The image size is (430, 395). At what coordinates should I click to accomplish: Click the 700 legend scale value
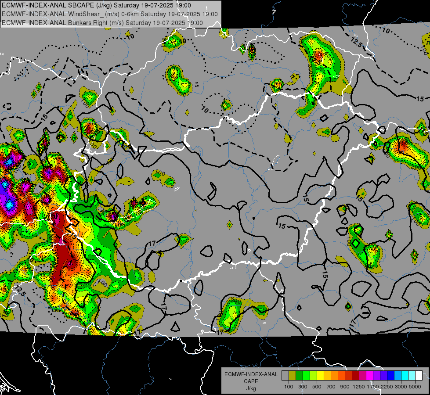(331, 387)
